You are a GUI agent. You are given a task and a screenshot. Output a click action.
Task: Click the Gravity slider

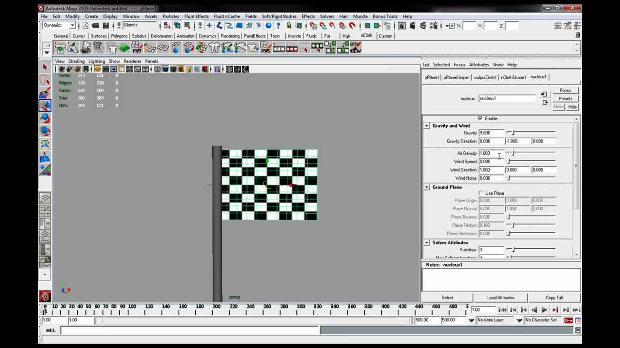click(x=531, y=133)
